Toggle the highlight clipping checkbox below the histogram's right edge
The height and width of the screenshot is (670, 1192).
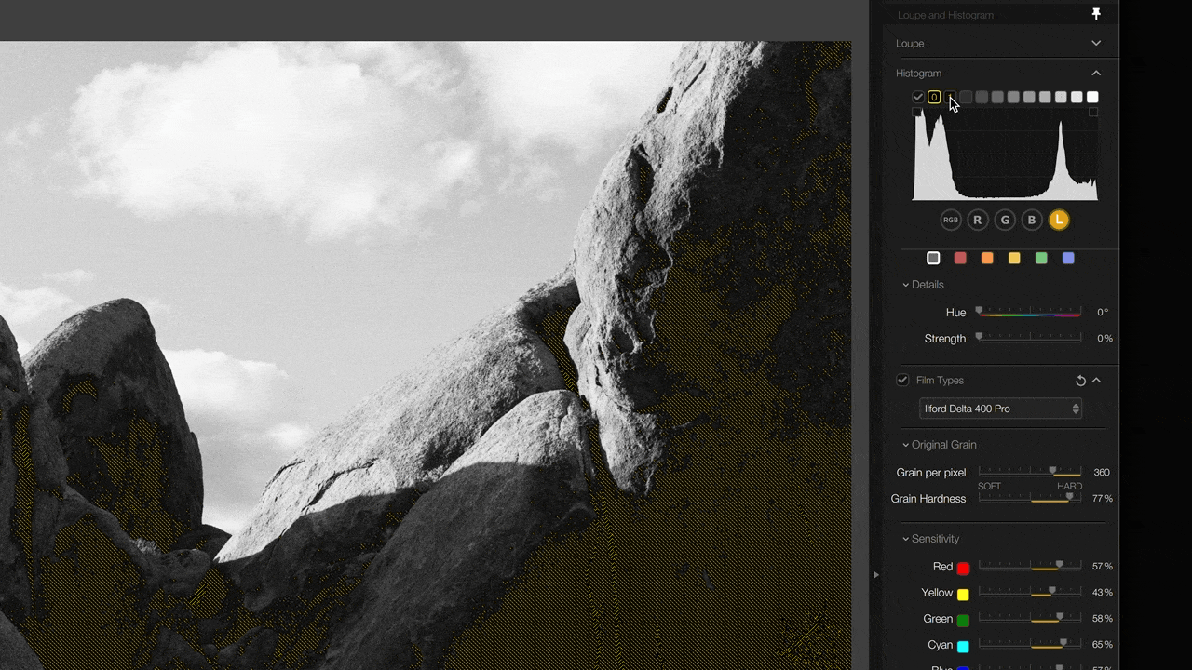(1092, 112)
